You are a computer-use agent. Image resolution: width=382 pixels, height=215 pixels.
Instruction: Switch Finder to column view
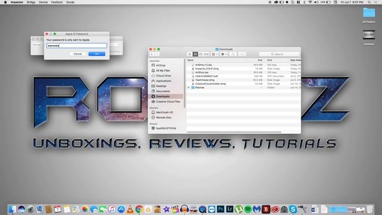point(201,54)
